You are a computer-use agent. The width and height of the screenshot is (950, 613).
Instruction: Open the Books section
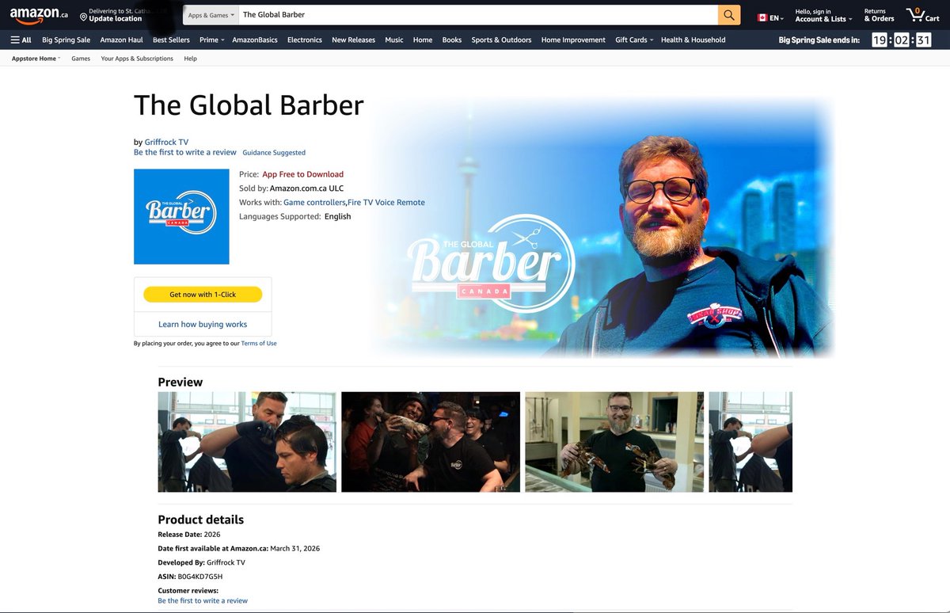coord(452,40)
